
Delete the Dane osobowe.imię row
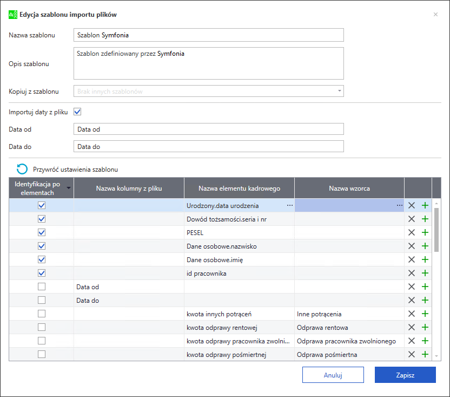pyautogui.click(x=412, y=259)
